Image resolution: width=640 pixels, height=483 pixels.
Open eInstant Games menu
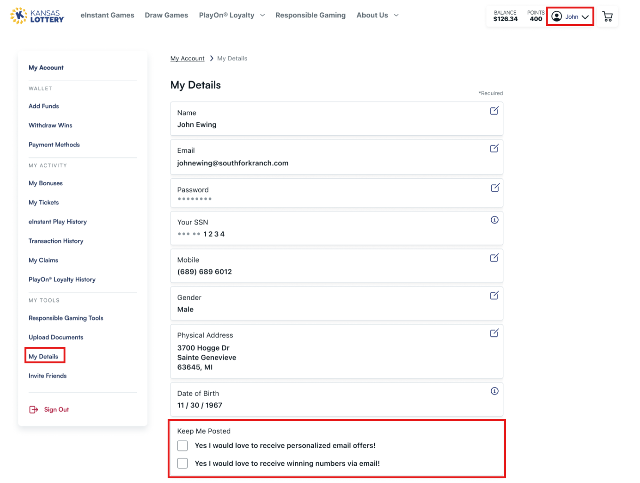click(x=107, y=15)
